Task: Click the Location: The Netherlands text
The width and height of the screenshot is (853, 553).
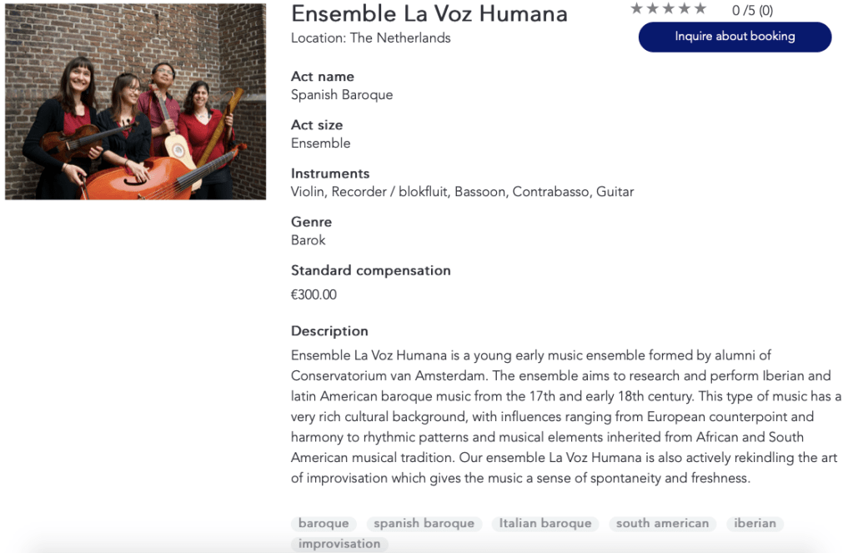Action: tap(370, 38)
